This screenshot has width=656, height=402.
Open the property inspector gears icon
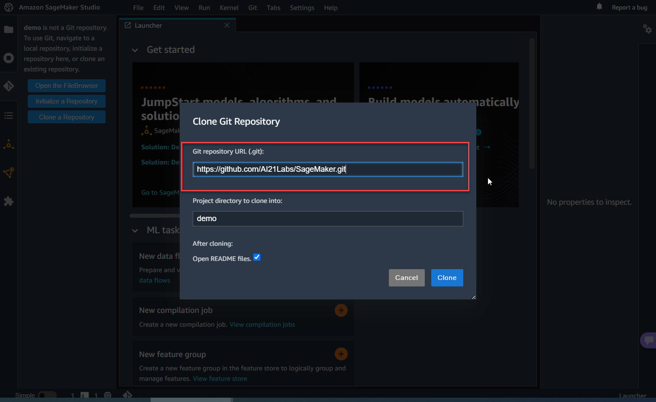(x=647, y=29)
